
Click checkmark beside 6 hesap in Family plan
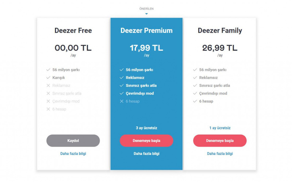(x=195, y=101)
